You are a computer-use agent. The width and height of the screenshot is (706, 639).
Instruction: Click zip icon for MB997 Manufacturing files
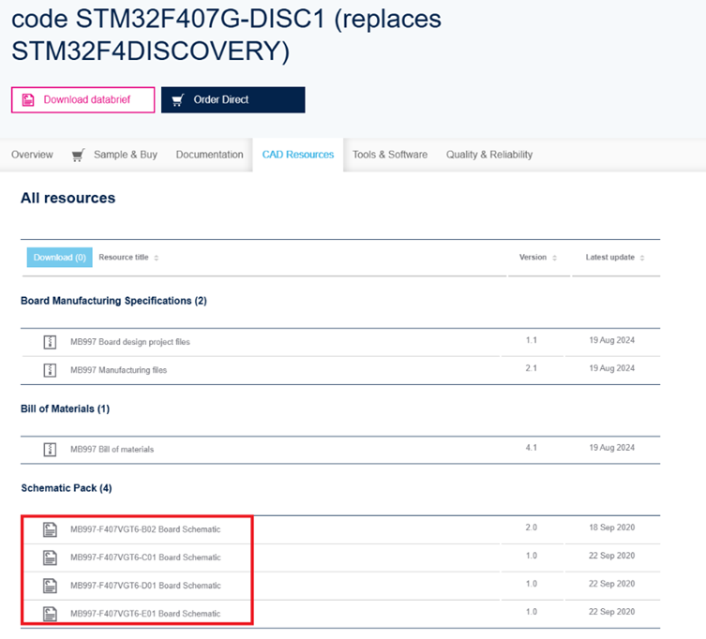[x=50, y=370]
